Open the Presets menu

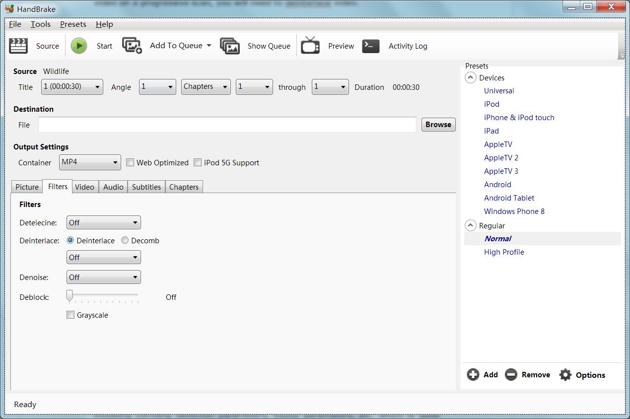73,24
